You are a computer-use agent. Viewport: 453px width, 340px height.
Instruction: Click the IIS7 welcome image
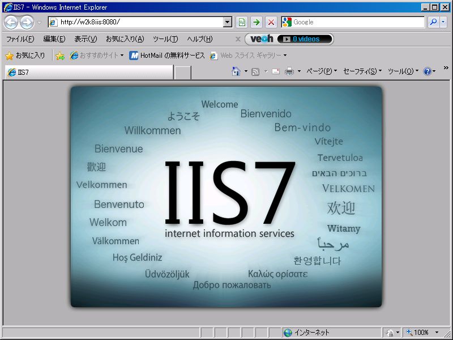[226, 197]
